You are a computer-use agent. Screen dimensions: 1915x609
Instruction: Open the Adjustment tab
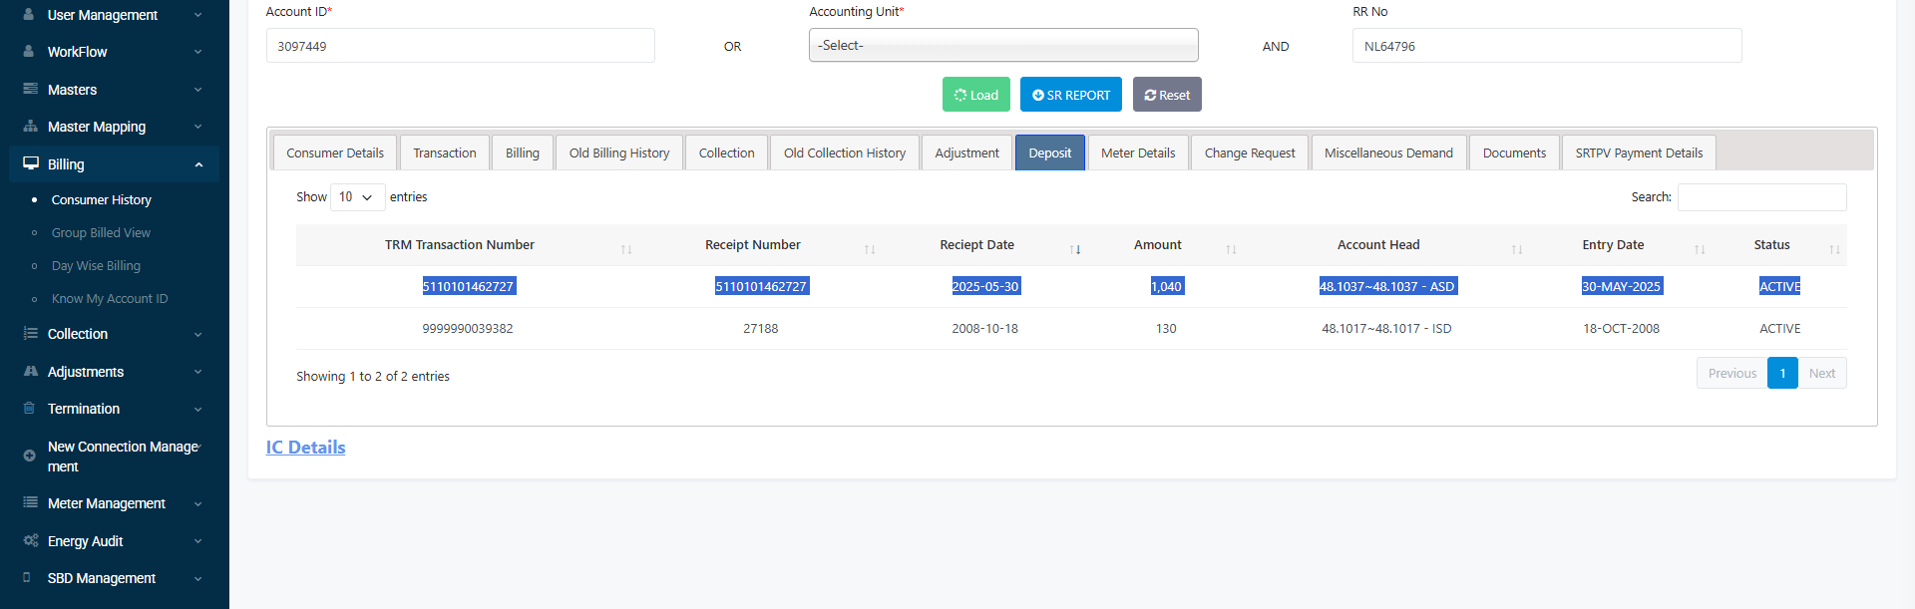967,152
